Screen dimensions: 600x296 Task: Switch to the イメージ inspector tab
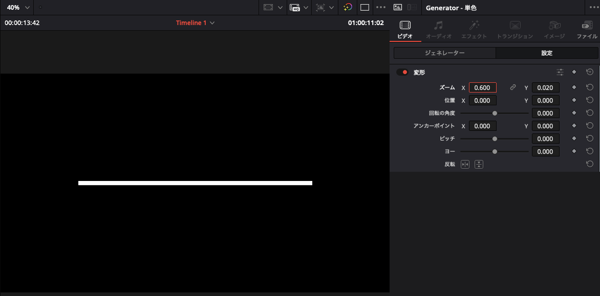coord(554,30)
